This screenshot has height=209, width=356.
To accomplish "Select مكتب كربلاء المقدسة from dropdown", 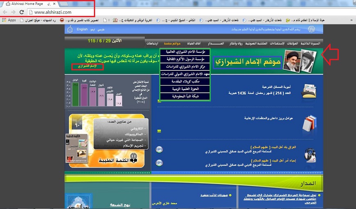I will pyautogui.click(x=185, y=81).
